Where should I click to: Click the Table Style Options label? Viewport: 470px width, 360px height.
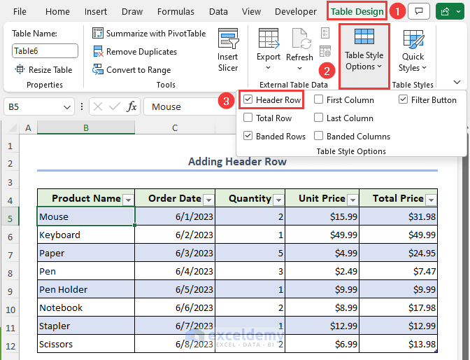coord(364,61)
